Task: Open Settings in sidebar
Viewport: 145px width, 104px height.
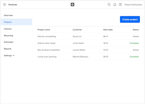Action: tap(8, 56)
